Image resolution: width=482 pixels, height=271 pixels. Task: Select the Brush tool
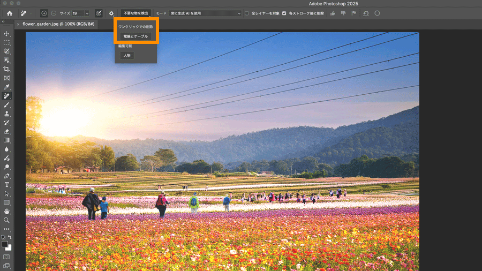click(6, 105)
